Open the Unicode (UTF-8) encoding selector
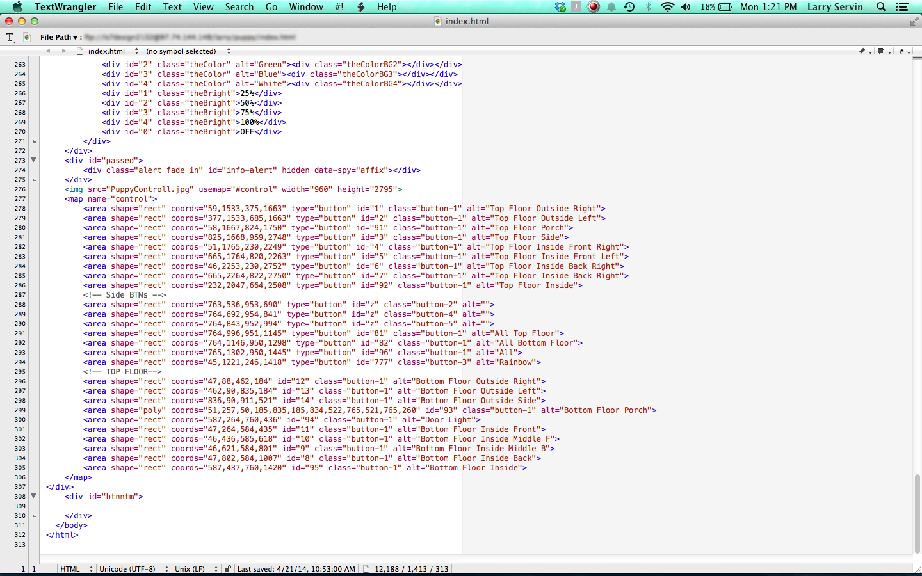 [x=133, y=569]
